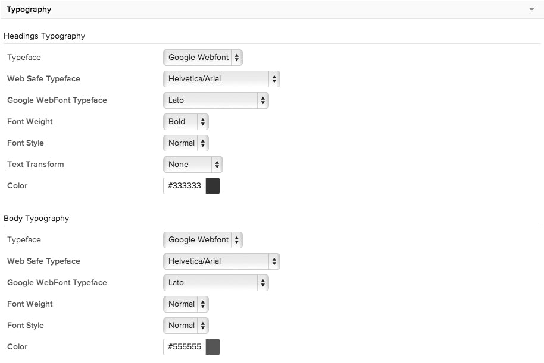544x363 pixels.
Task: Open Headings Typeface Google Webfont dropdown
Action: pos(203,58)
